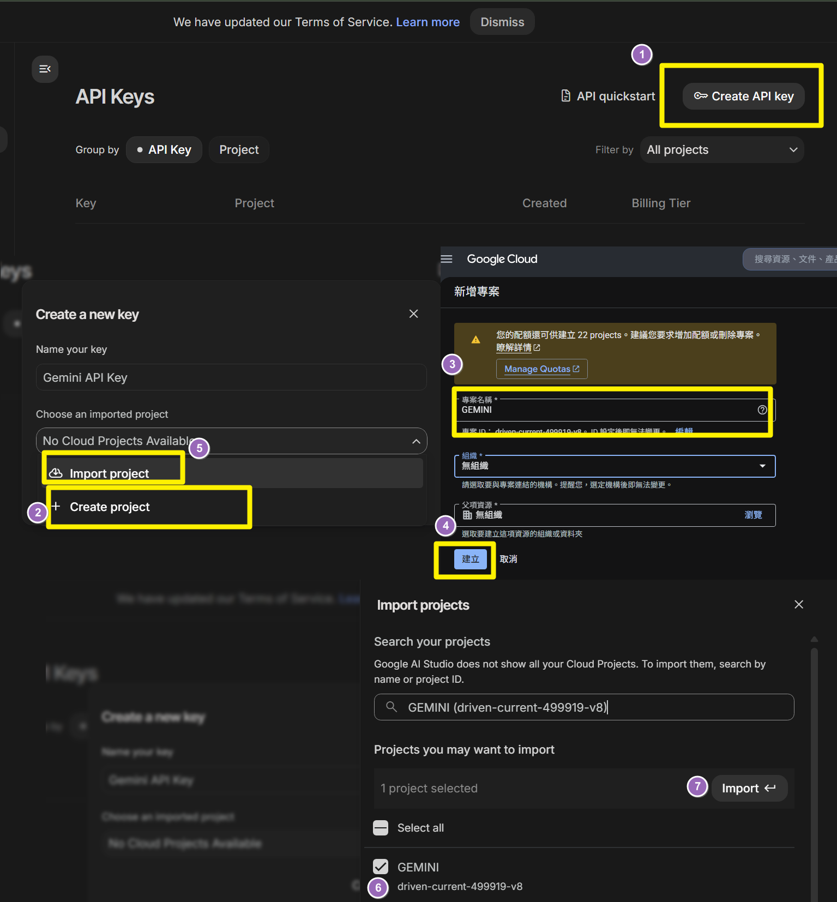Click the Billing Tier column header
The height and width of the screenshot is (902, 837).
(661, 203)
